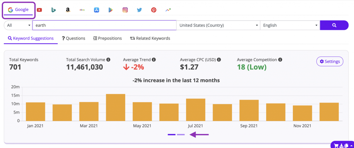Click the Nov 2021 chart bar
The image size is (354, 148).
coord(302,113)
